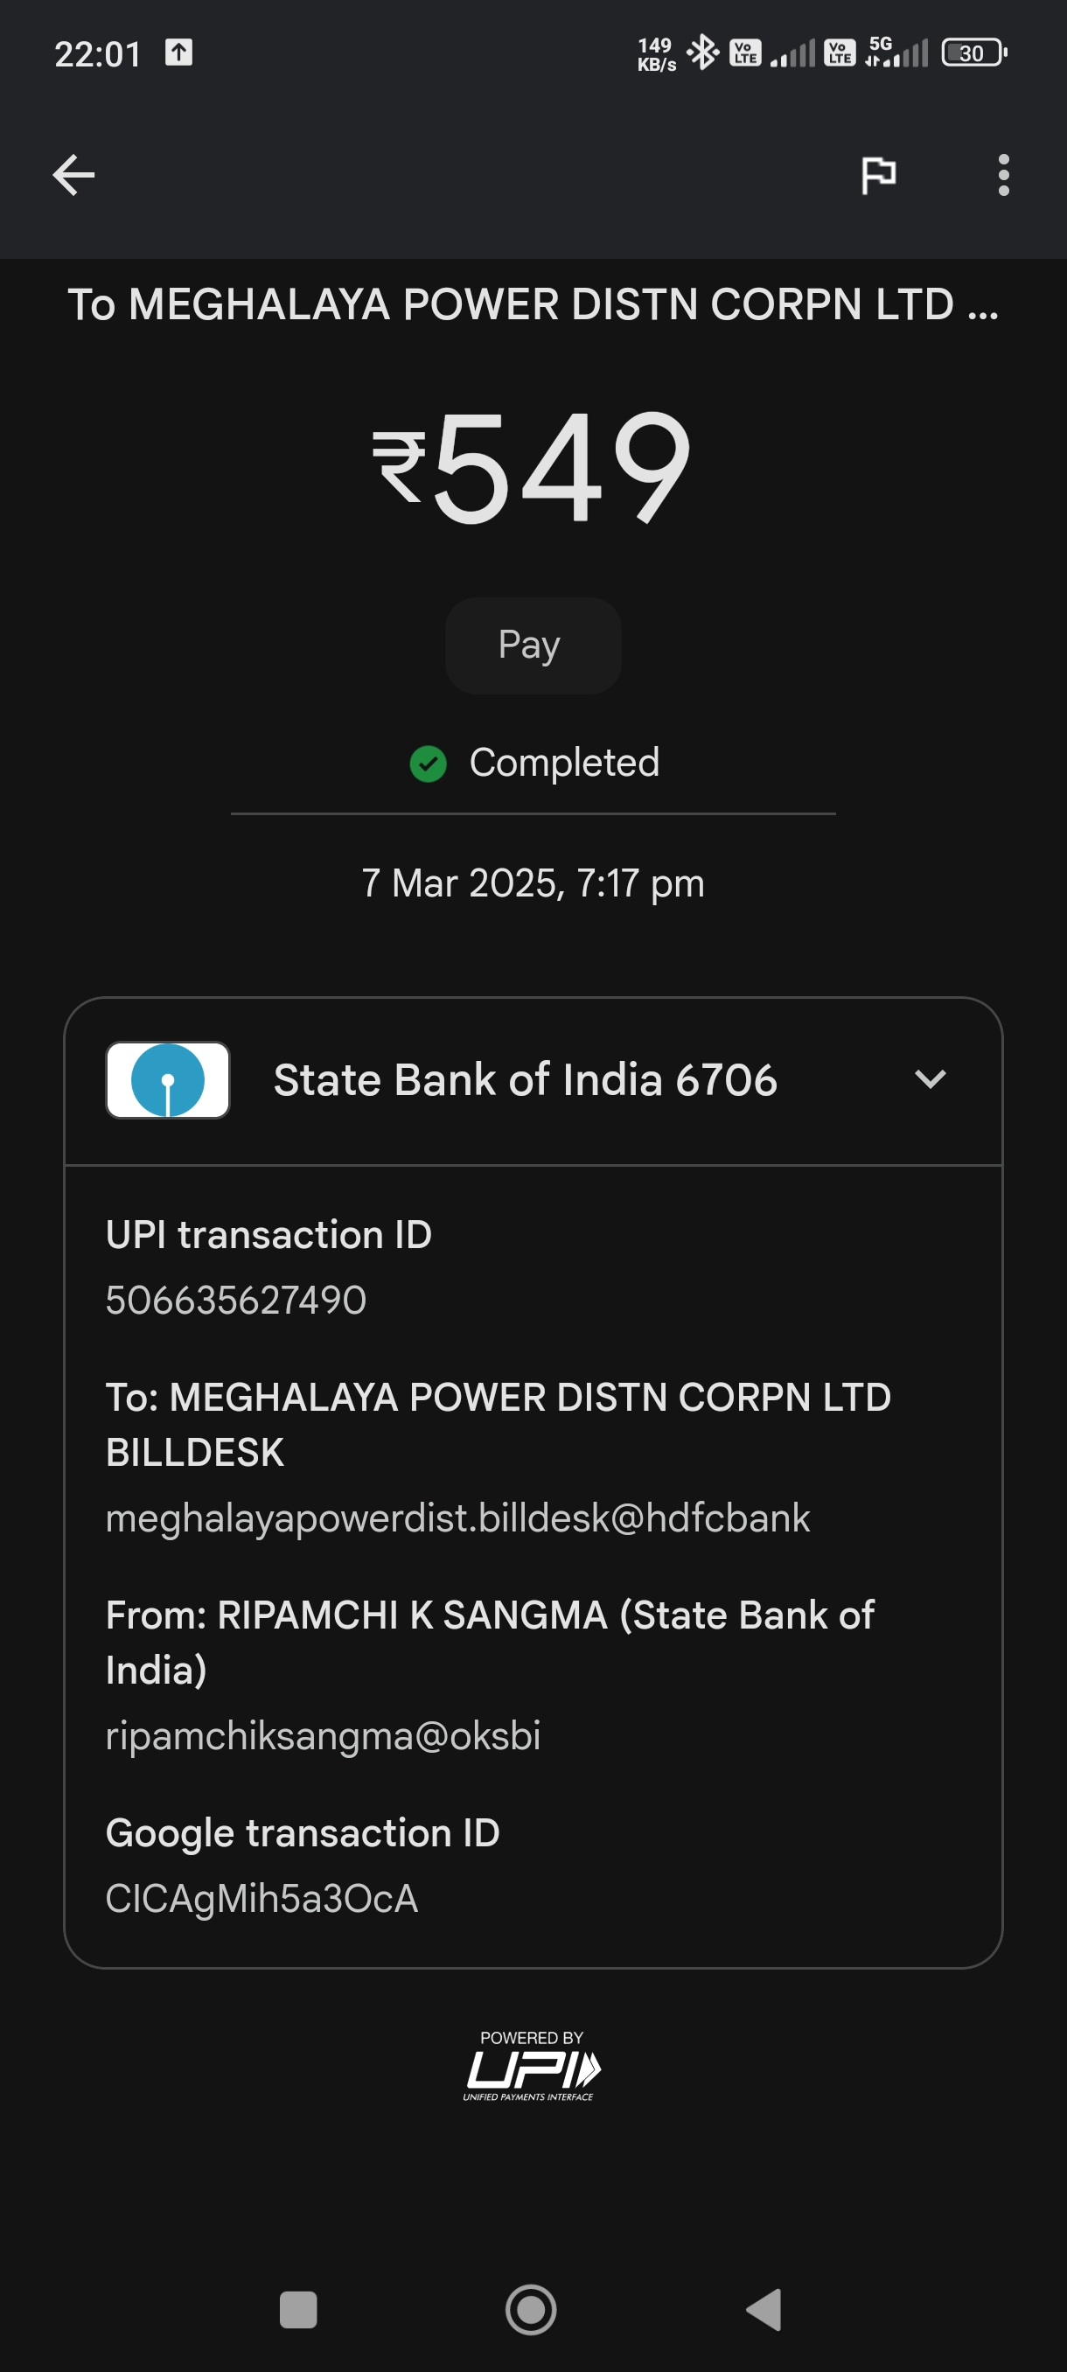Select Google transaction ID CICAgMih5a3OcA
The height and width of the screenshot is (2372, 1067).
(x=262, y=1899)
